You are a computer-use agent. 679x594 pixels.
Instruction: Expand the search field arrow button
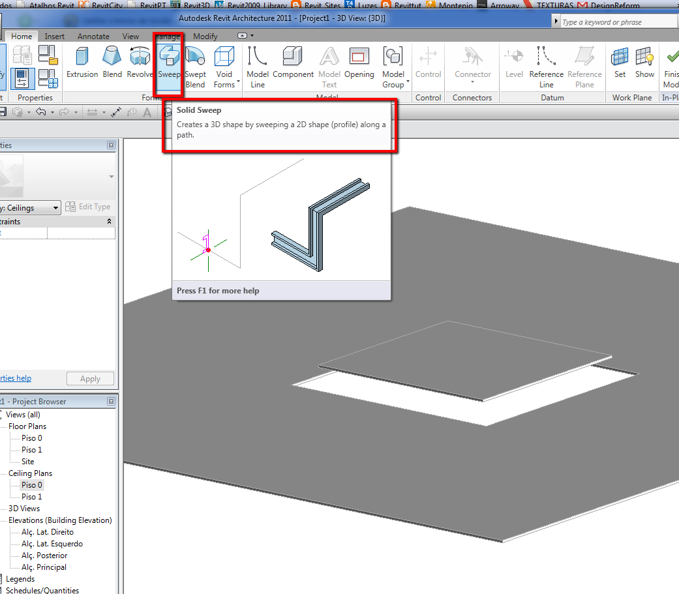click(556, 22)
